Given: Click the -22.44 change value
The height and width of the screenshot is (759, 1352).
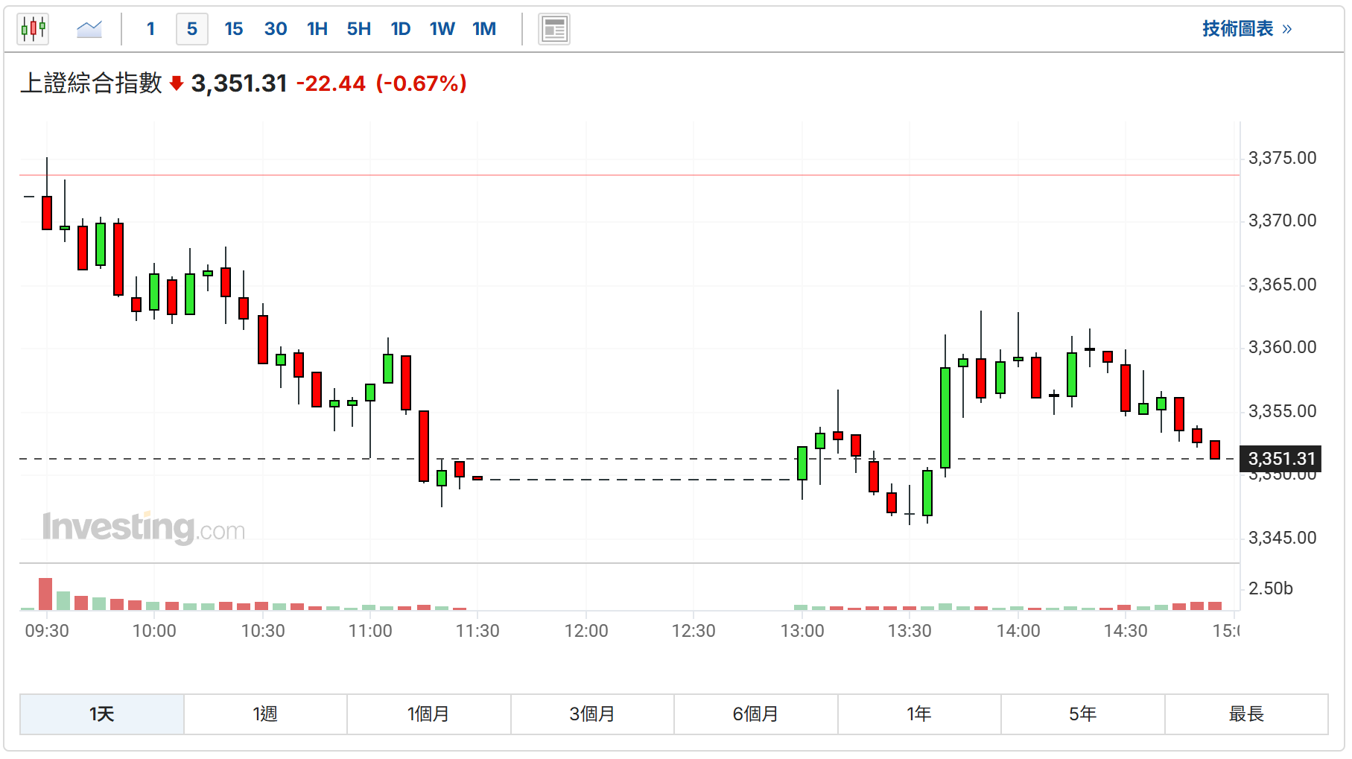Looking at the screenshot, I should [331, 83].
